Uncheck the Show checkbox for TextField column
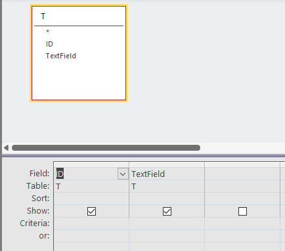285x251 pixels. point(167,211)
